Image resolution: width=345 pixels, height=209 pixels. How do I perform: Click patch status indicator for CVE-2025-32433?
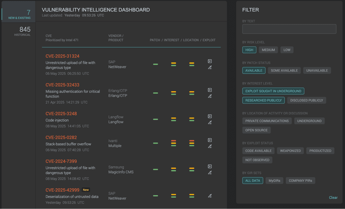pyautogui.click(x=155, y=93)
